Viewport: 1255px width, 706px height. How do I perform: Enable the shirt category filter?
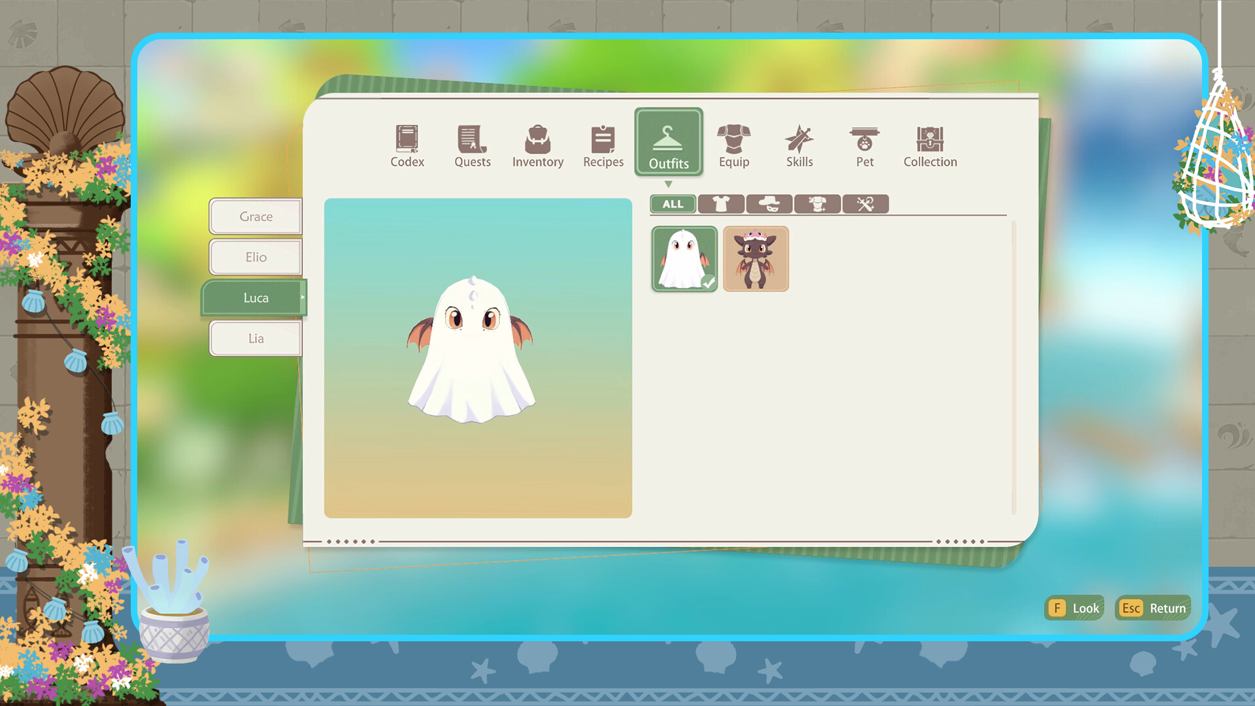721,204
